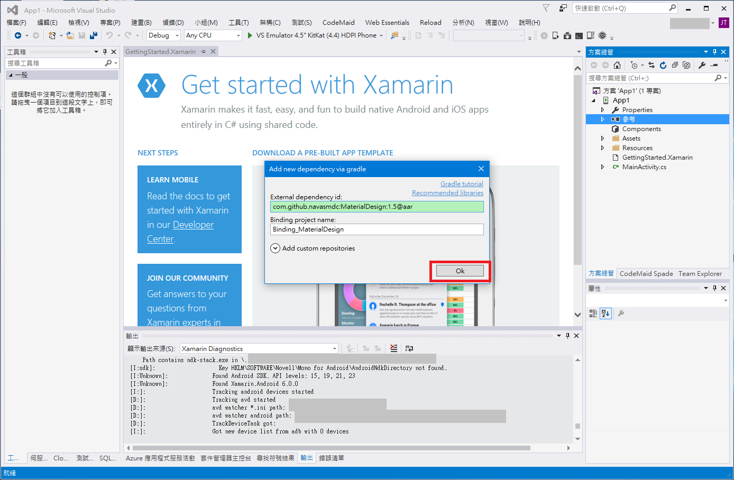734x480 pixels.
Task: Click Ok in the gradle dependency dialog
Action: click(x=460, y=271)
